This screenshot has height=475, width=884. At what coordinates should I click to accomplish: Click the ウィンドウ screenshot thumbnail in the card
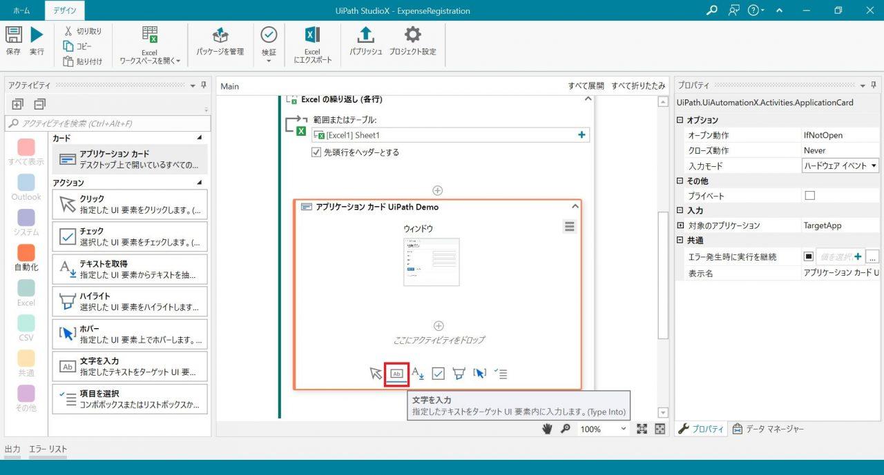click(431, 262)
